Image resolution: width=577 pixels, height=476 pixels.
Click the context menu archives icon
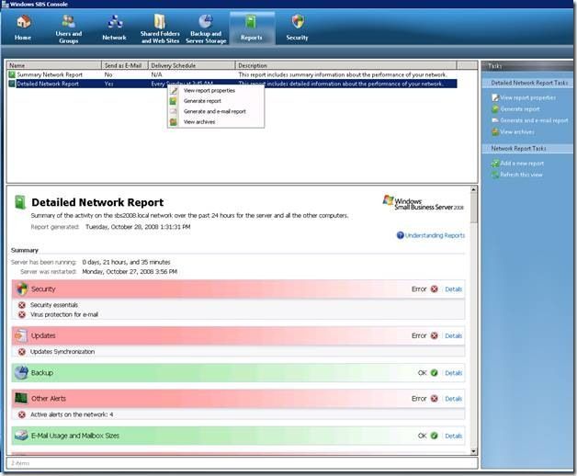pos(174,122)
